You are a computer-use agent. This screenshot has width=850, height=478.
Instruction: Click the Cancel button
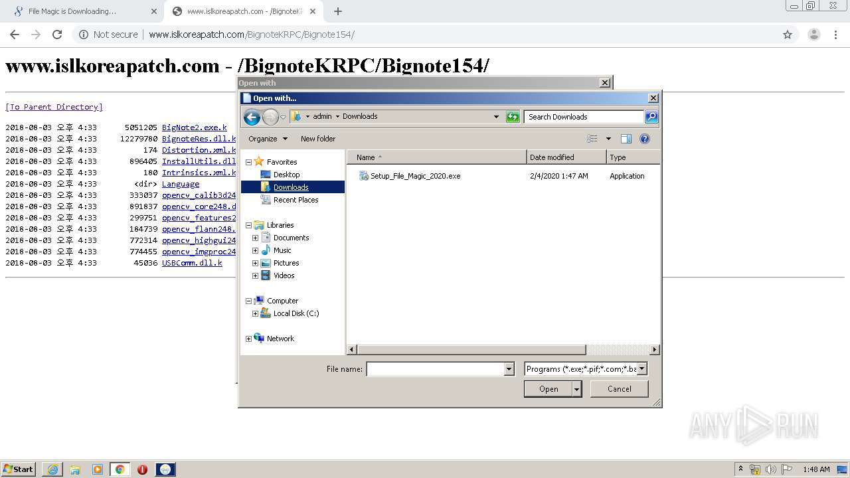(x=620, y=389)
